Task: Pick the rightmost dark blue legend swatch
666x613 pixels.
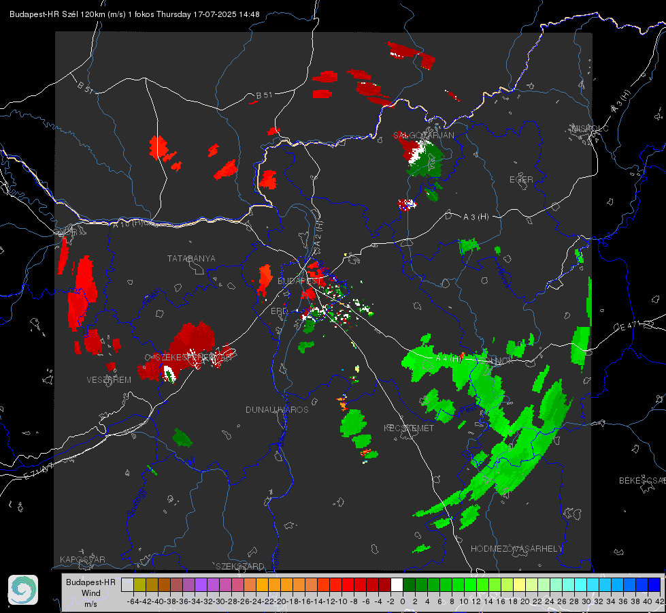Action: click(x=654, y=585)
